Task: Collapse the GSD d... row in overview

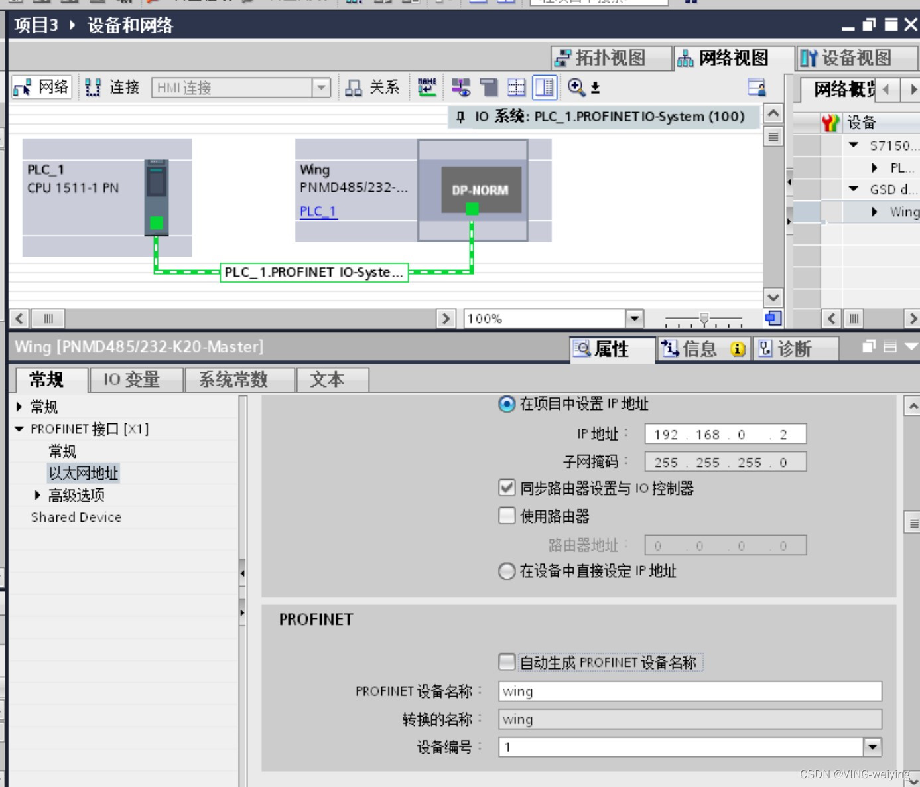Action: (x=854, y=189)
